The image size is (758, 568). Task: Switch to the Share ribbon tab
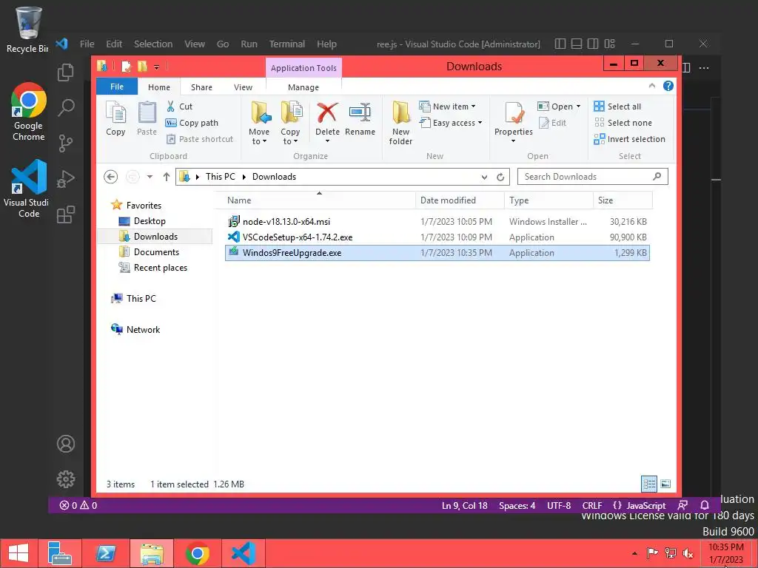201,87
